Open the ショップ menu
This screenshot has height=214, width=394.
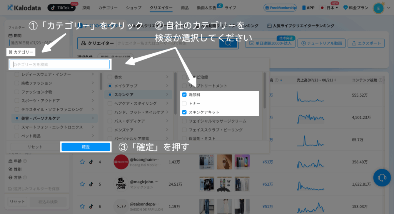point(134,8)
